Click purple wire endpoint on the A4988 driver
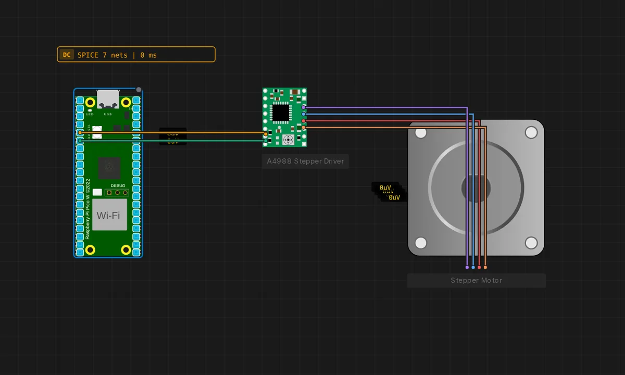The height and width of the screenshot is (375, 625). click(304, 107)
